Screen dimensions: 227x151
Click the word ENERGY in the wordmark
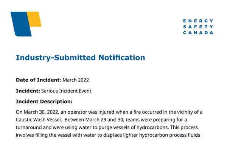[x=198, y=21]
